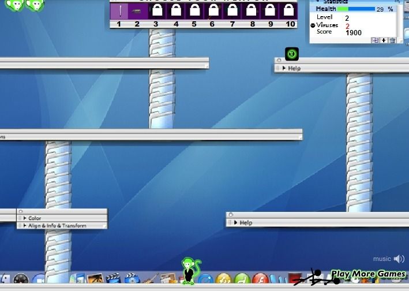Open the red Flash icon in the dock

pos(260,278)
